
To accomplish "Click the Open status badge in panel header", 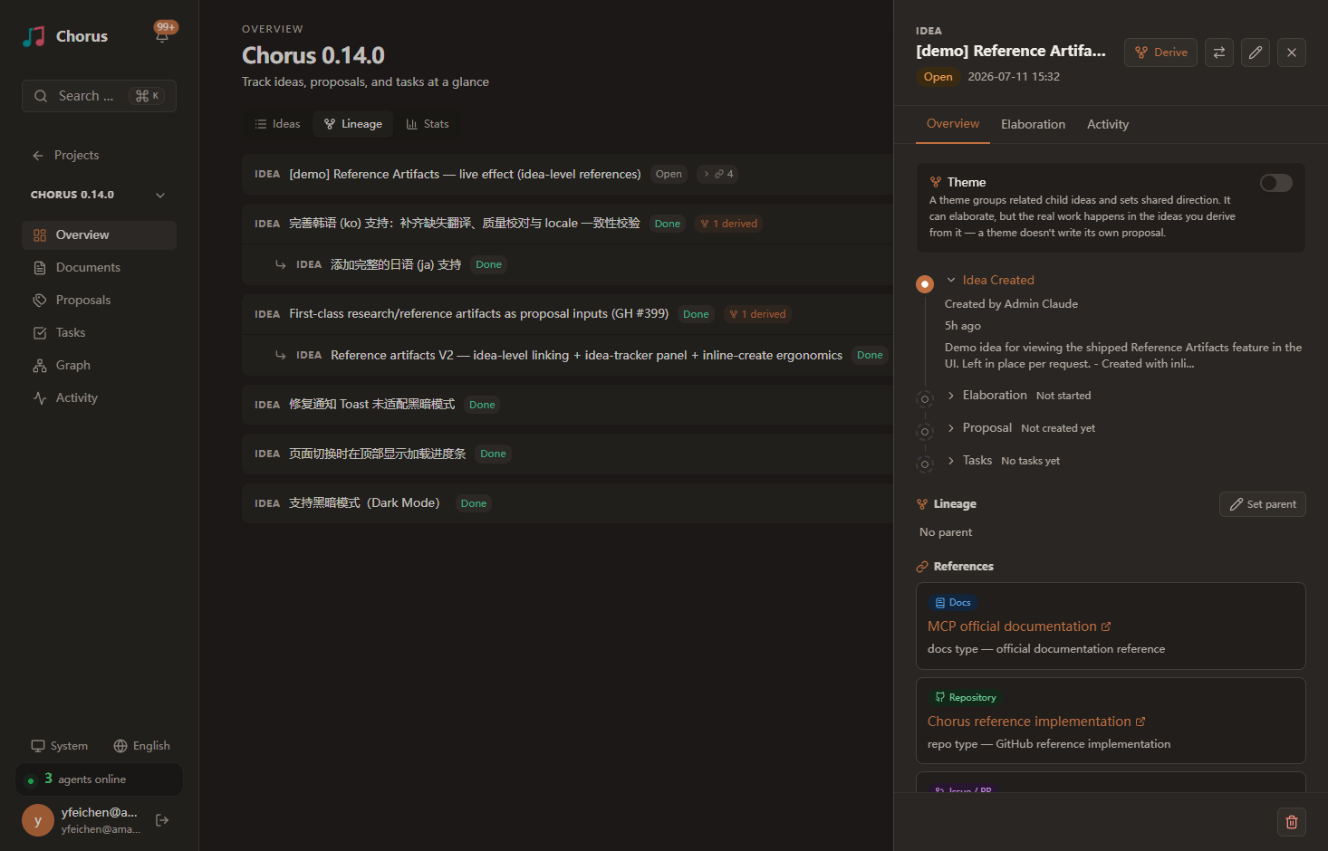I will click(938, 77).
